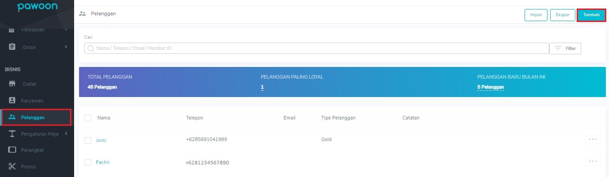Open the three-dot menu for Jovic

coord(592,139)
